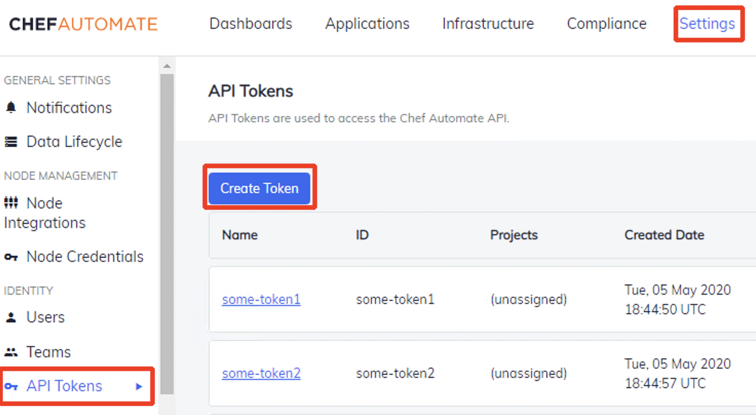Select API Tokens in sidebar
This screenshot has height=415, width=756.
[x=64, y=386]
